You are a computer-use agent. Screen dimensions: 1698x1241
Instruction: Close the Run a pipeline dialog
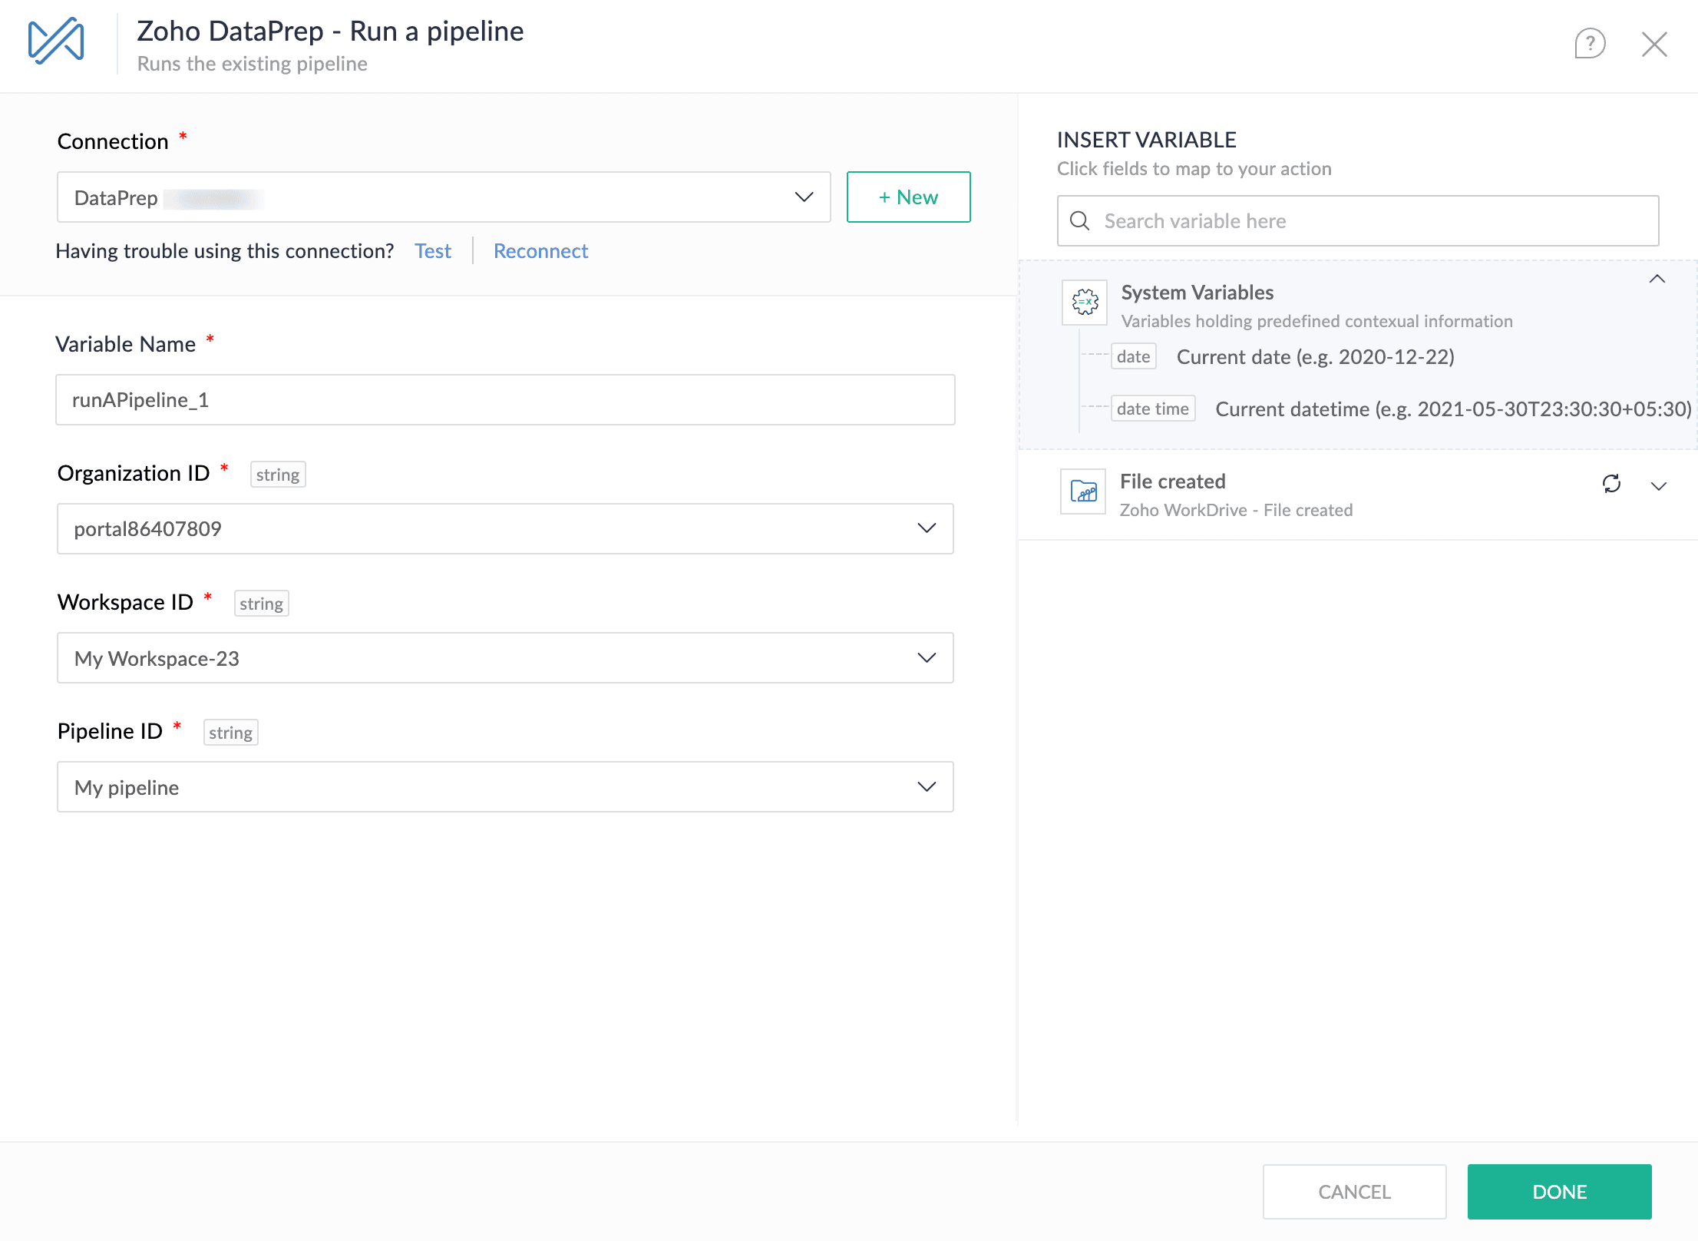point(1653,44)
